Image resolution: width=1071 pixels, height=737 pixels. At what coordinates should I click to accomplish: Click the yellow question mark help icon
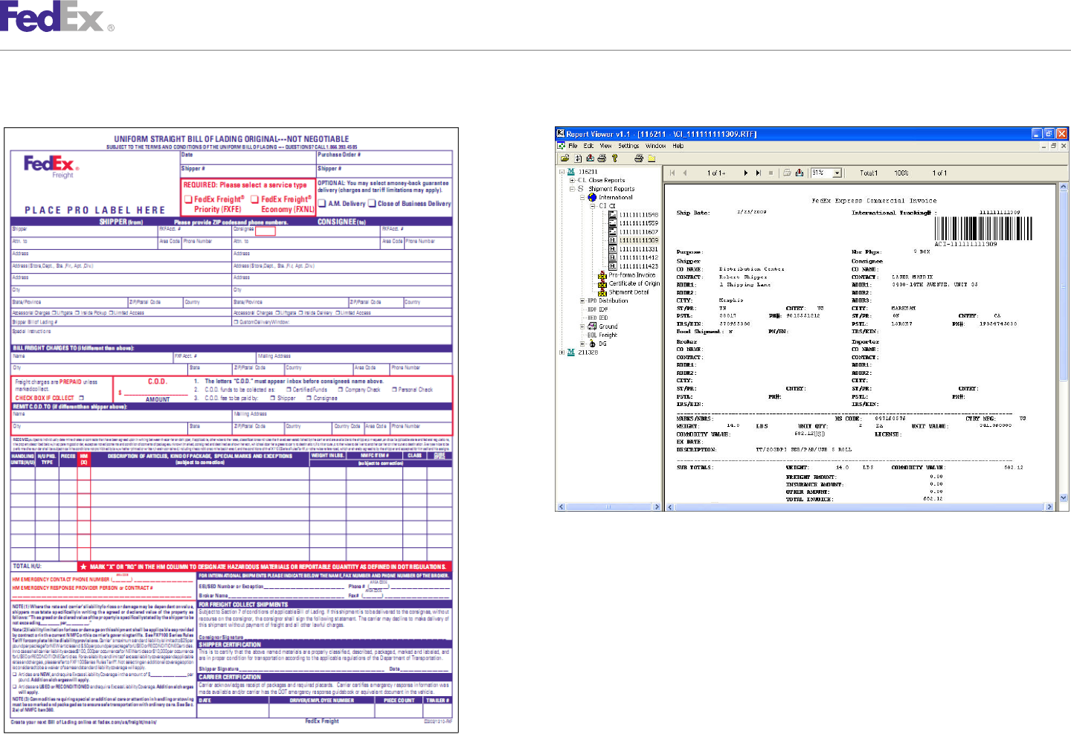click(x=614, y=158)
